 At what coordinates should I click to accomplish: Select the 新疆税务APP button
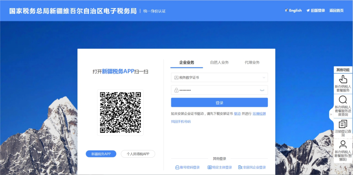pos(101,154)
